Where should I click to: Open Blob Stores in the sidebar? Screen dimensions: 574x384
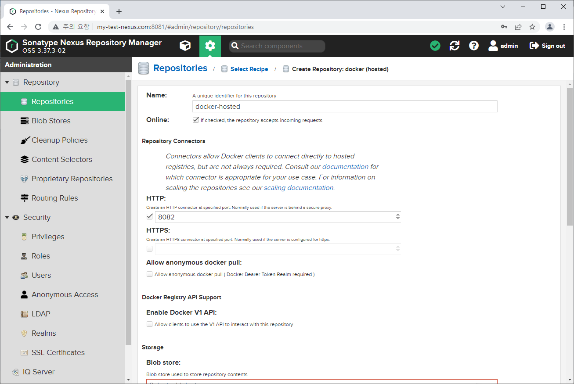pos(62,121)
